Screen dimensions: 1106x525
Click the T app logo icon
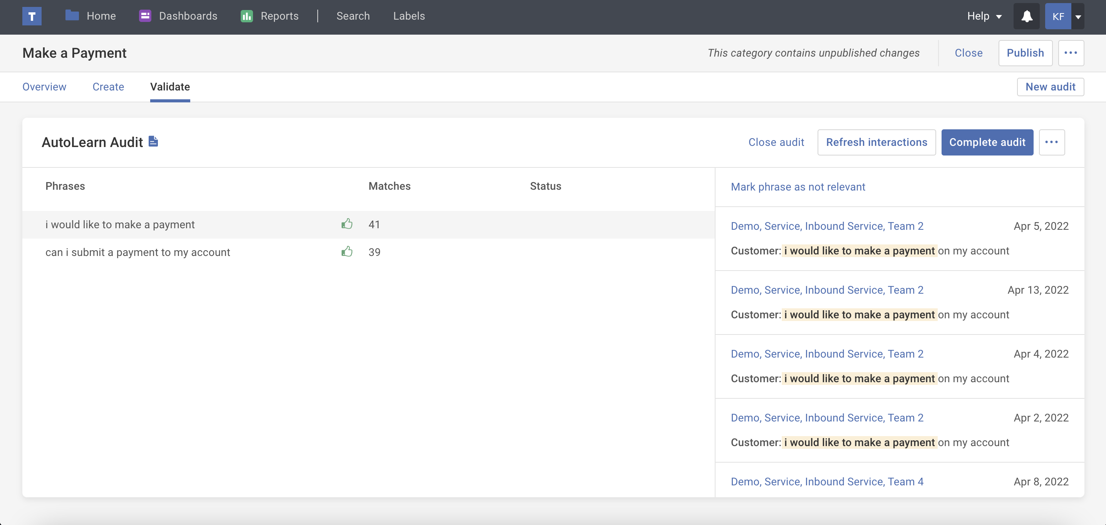pos(32,16)
